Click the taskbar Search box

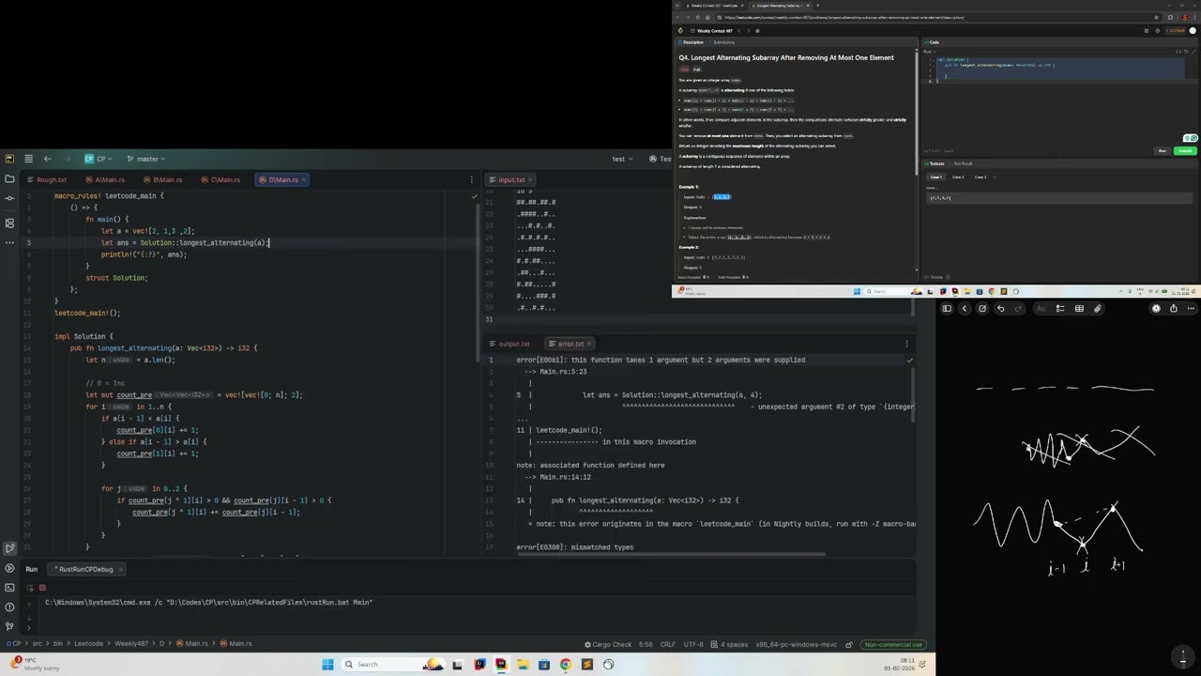pos(394,665)
